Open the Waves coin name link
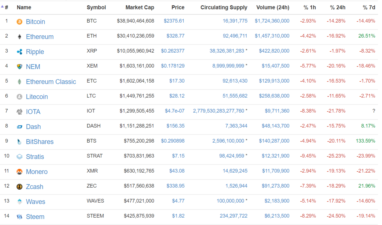 point(35,202)
